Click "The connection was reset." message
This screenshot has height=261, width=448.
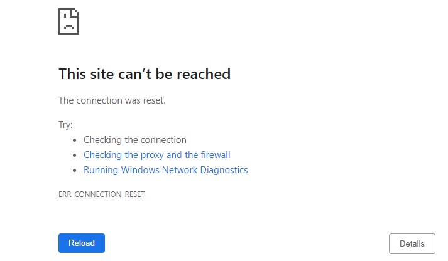coord(112,100)
